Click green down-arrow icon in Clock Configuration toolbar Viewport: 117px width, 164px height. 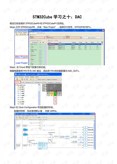click(x=46, y=117)
